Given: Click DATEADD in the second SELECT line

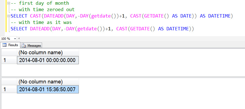Looking at the screenshot, I should click(40, 29).
